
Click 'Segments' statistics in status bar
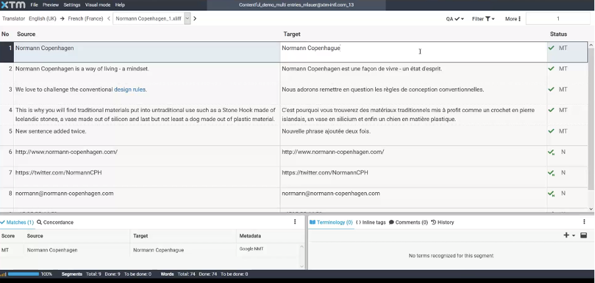pos(106,274)
